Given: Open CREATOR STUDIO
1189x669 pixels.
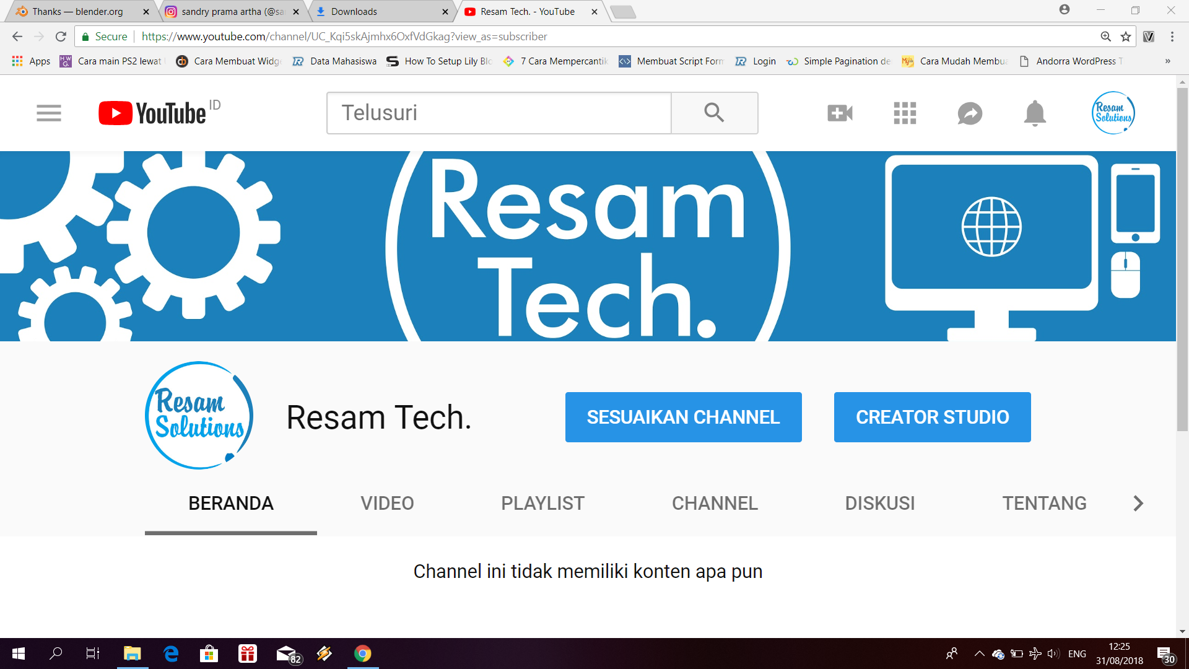Looking at the screenshot, I should point(932,417).
